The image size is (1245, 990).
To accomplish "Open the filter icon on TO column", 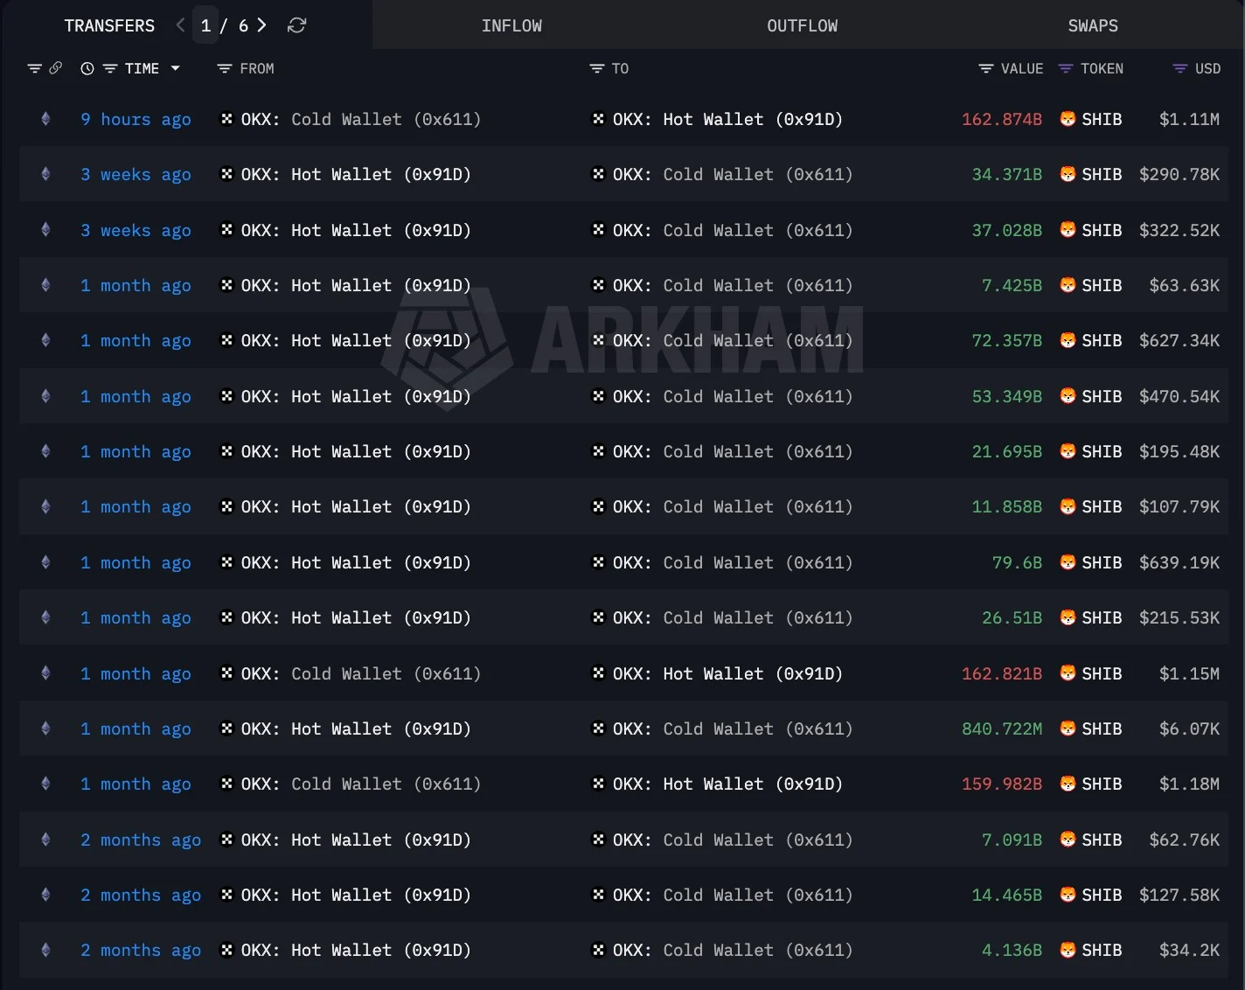I will (x=597, y=68).
